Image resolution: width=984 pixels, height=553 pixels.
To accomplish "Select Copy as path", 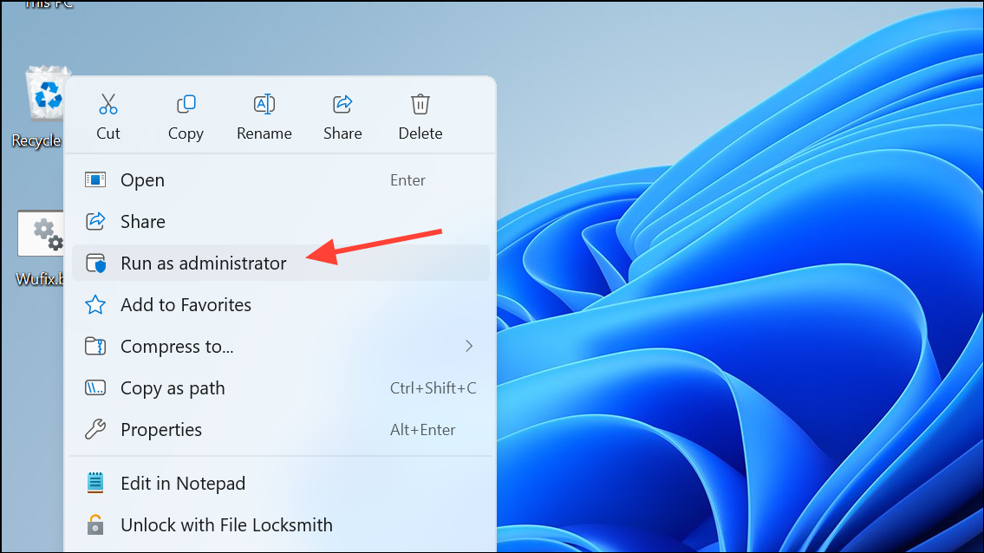I will click(x=281, y=388).
